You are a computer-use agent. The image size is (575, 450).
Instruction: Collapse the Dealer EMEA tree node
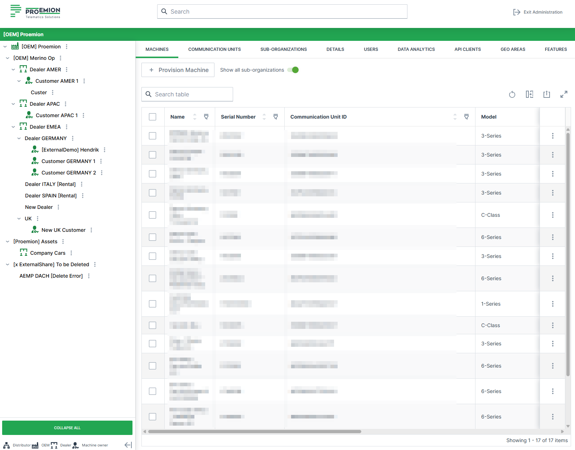13,127
